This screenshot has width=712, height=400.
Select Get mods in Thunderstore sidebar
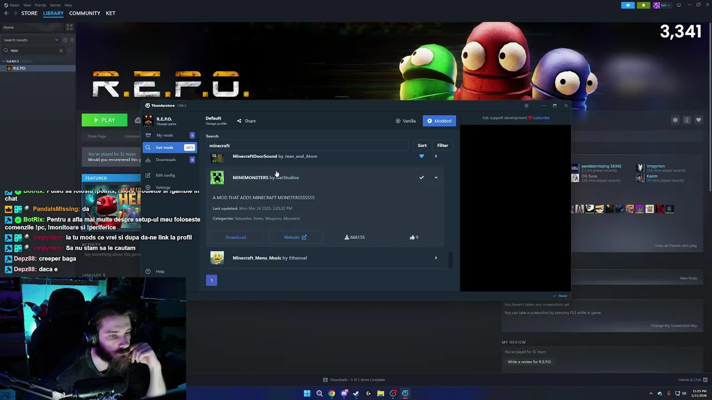(169, 147)
